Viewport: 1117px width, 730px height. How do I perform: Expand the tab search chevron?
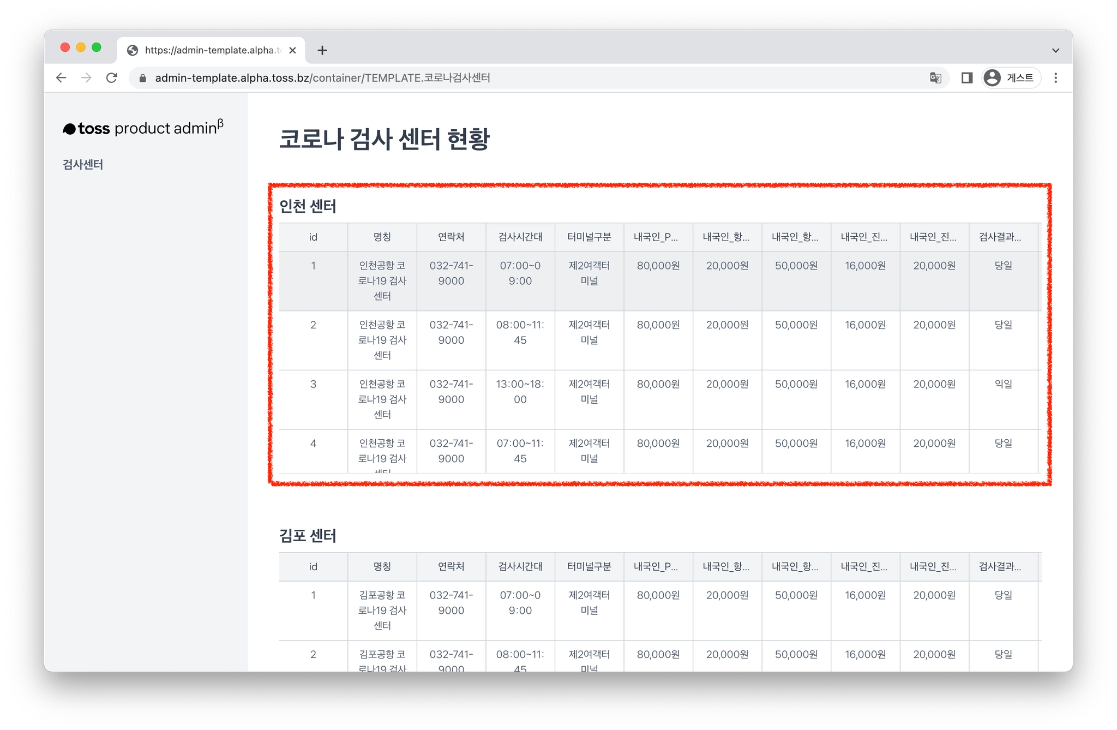point(1056,50)
